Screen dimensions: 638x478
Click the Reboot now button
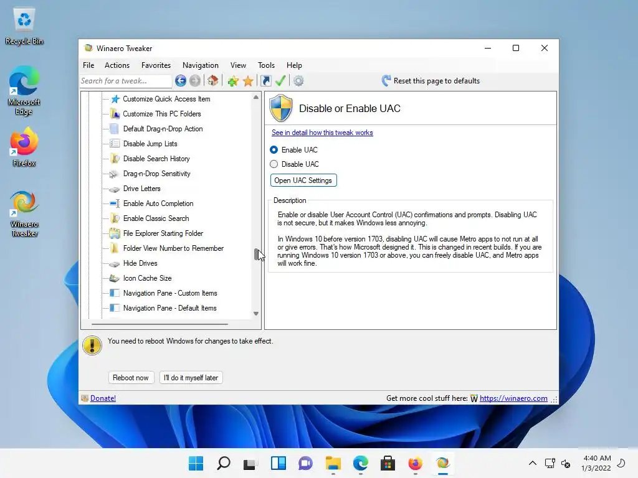pyautogui.click(x=131, y=378)
